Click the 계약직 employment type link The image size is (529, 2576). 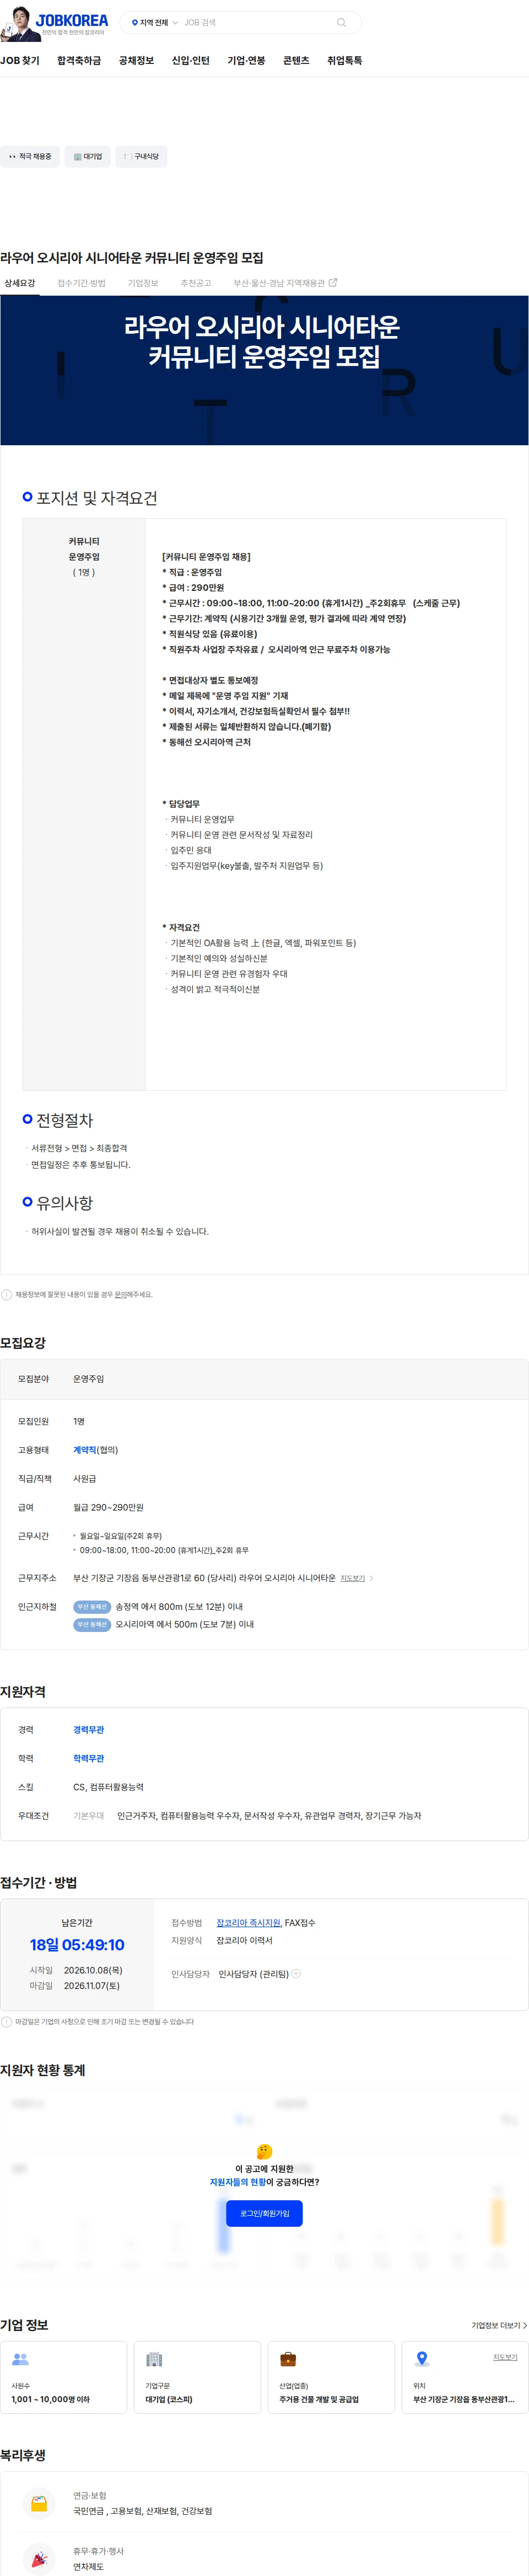(x=85, y=1450)
